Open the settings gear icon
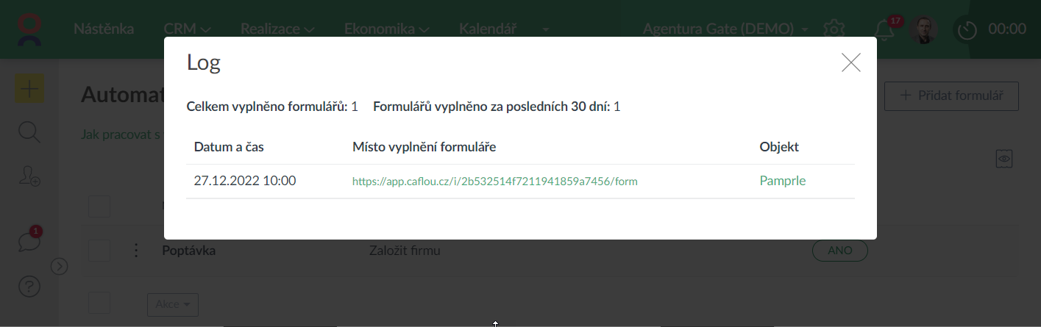The height and width of the screenshot is (327, 1041). coord(834,29)
